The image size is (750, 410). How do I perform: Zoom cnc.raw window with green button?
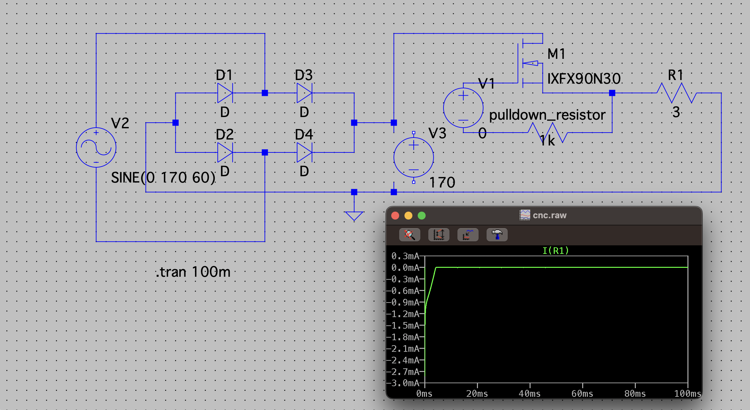422,216
